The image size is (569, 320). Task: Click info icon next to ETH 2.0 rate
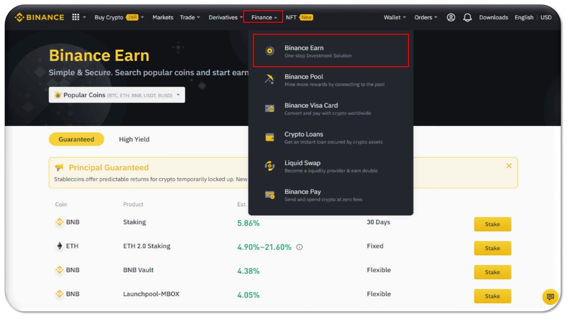pyautogui.click(x=299, y=247)
